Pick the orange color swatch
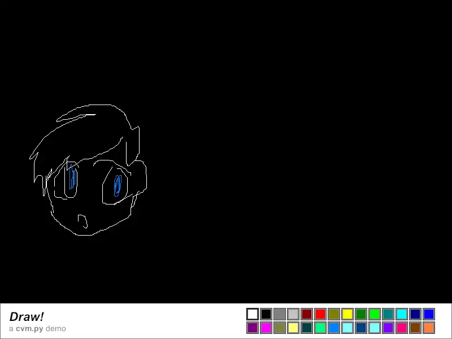The height and width of the screenshot is (339, 452). (x=429, y=328)
